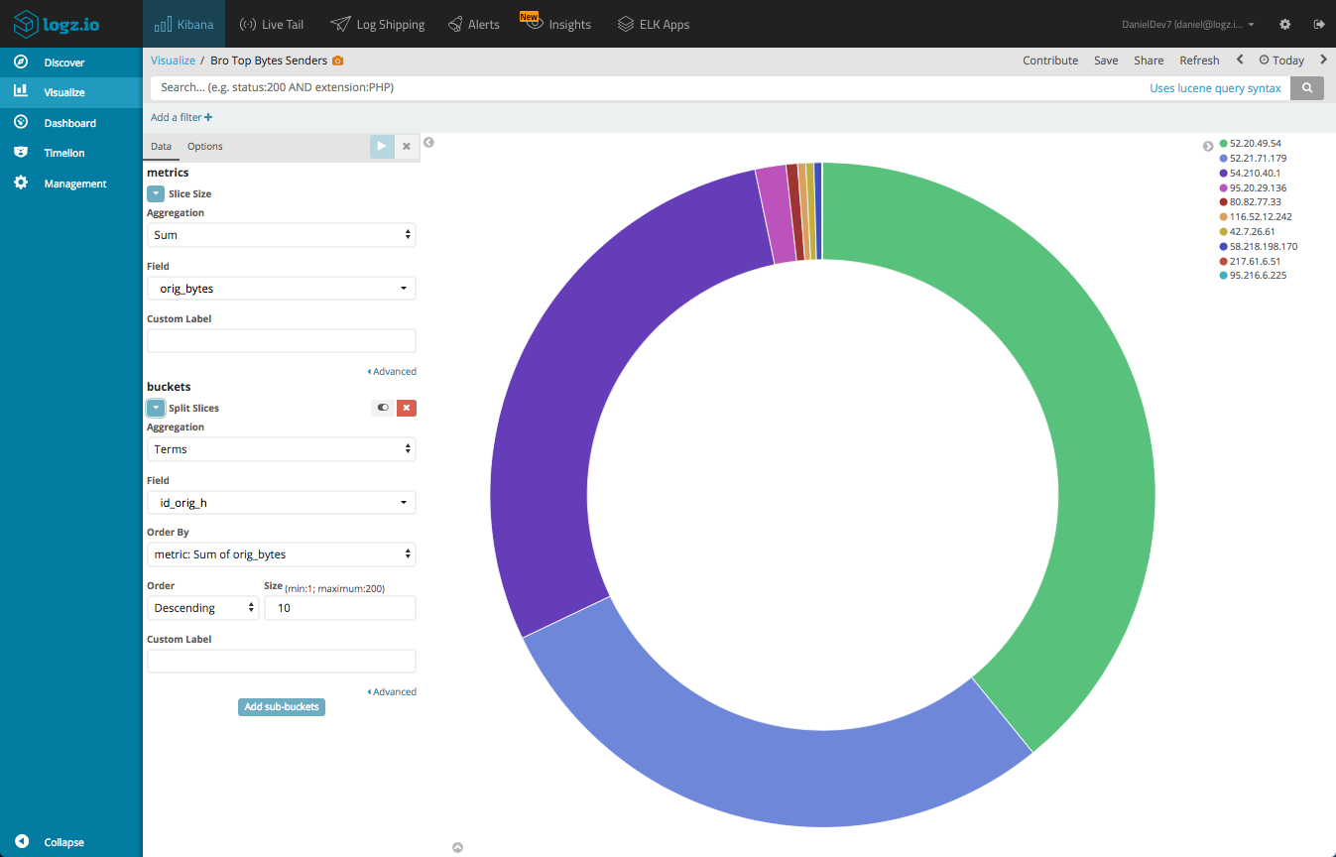This screenshot has height=857, width=1336.
Task: Click the buckets Custom Label input
Action: [282, 662]
